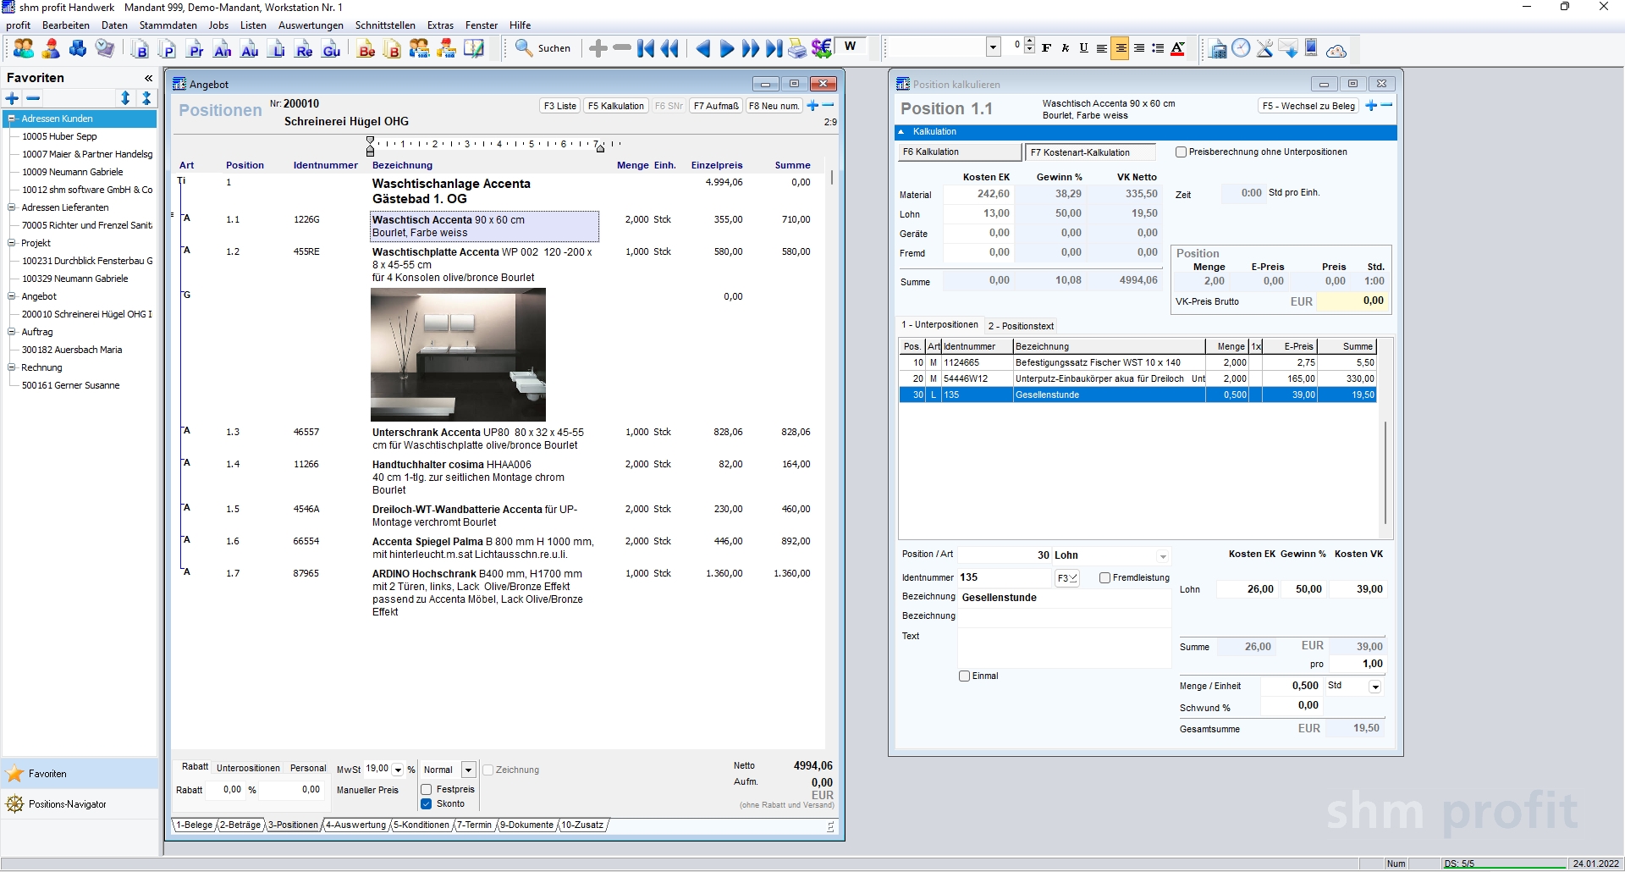Open the Lohn position type dropdown
Viewport: 1625px width, 872px height.
(1163, 557)
